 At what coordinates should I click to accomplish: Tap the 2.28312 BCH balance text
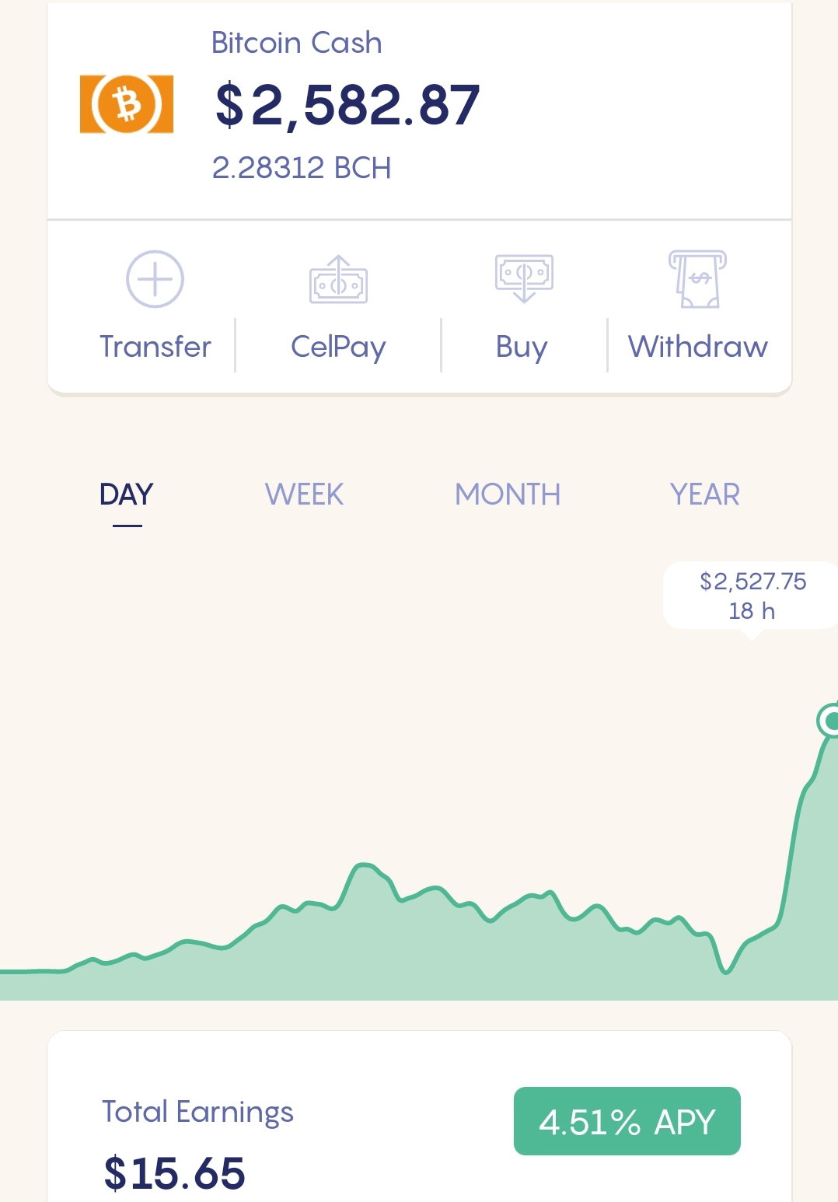[x=302, y=168]
